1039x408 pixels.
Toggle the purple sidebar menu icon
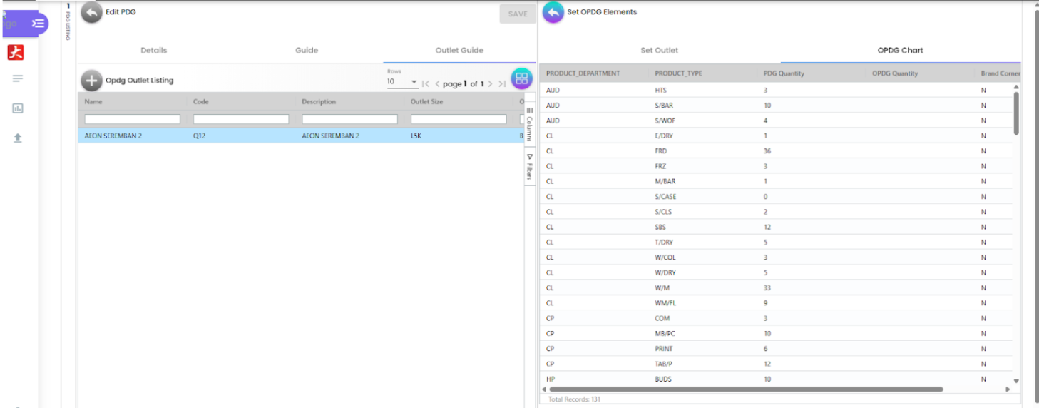(x=39, y=24)
